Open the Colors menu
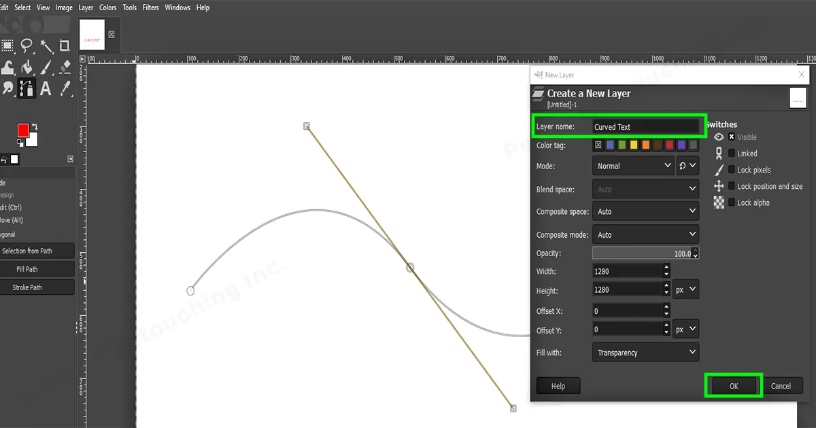 [107, 7]
